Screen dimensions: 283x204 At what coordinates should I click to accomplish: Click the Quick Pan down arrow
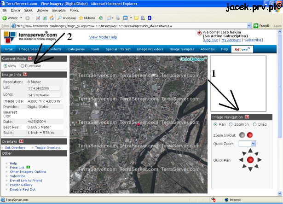(x=250, y=169)
